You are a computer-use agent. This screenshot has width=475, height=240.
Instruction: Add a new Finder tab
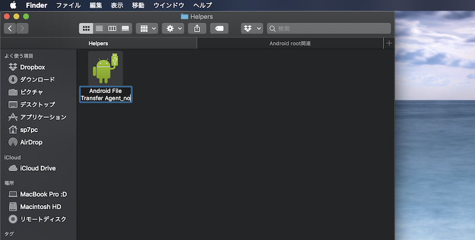[389, 44]
